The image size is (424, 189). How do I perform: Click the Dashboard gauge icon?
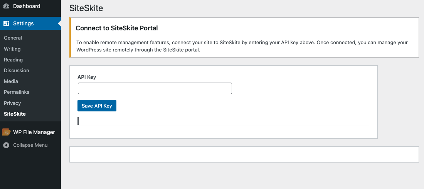point(6,6)
